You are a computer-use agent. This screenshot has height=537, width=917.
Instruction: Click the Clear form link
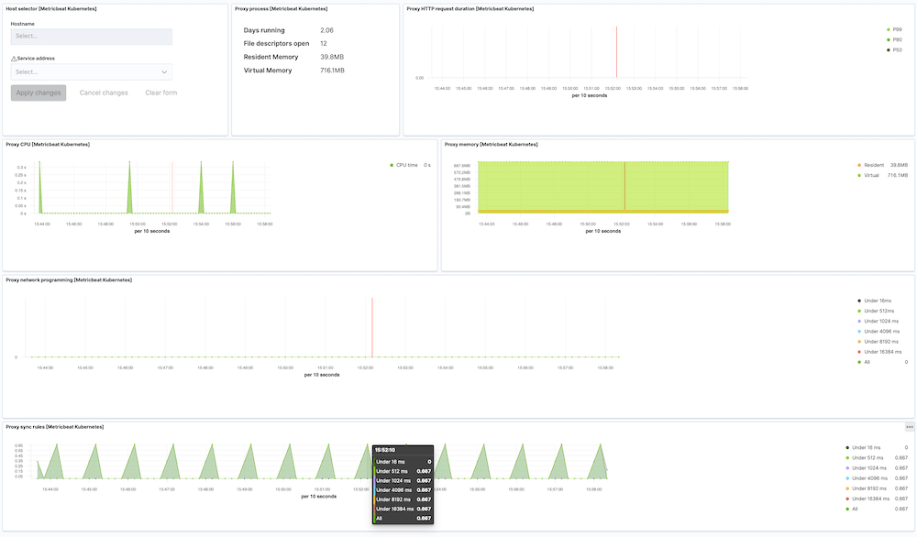coord(161,92)
